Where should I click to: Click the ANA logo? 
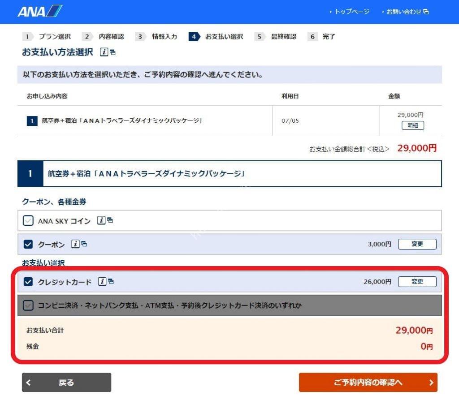[x=40, y=11]
